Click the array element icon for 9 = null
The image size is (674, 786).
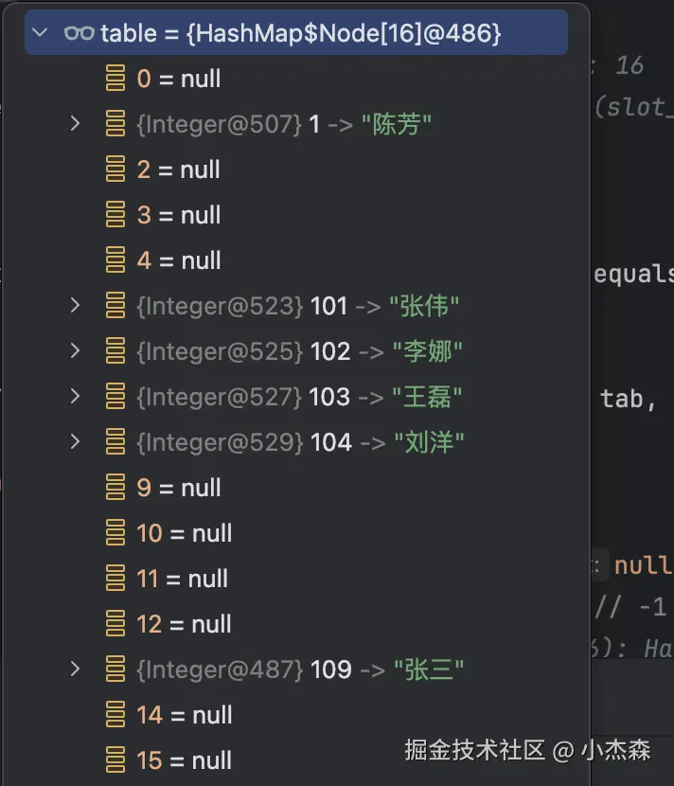(115, 487)
